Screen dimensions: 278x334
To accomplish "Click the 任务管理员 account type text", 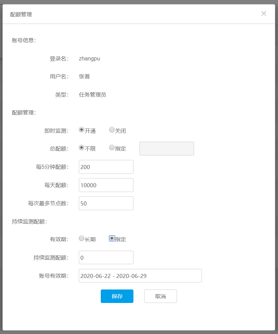I will click(x=92, y=95).
